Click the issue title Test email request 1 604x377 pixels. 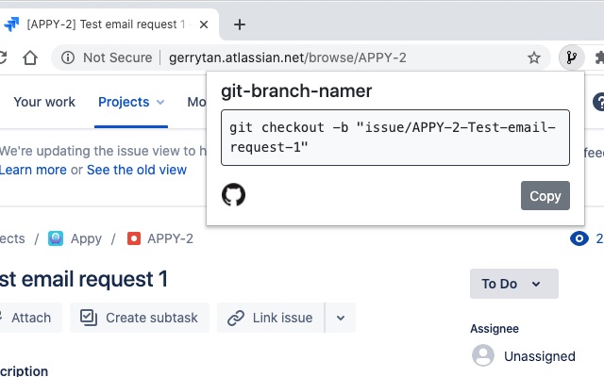(84, 279)
